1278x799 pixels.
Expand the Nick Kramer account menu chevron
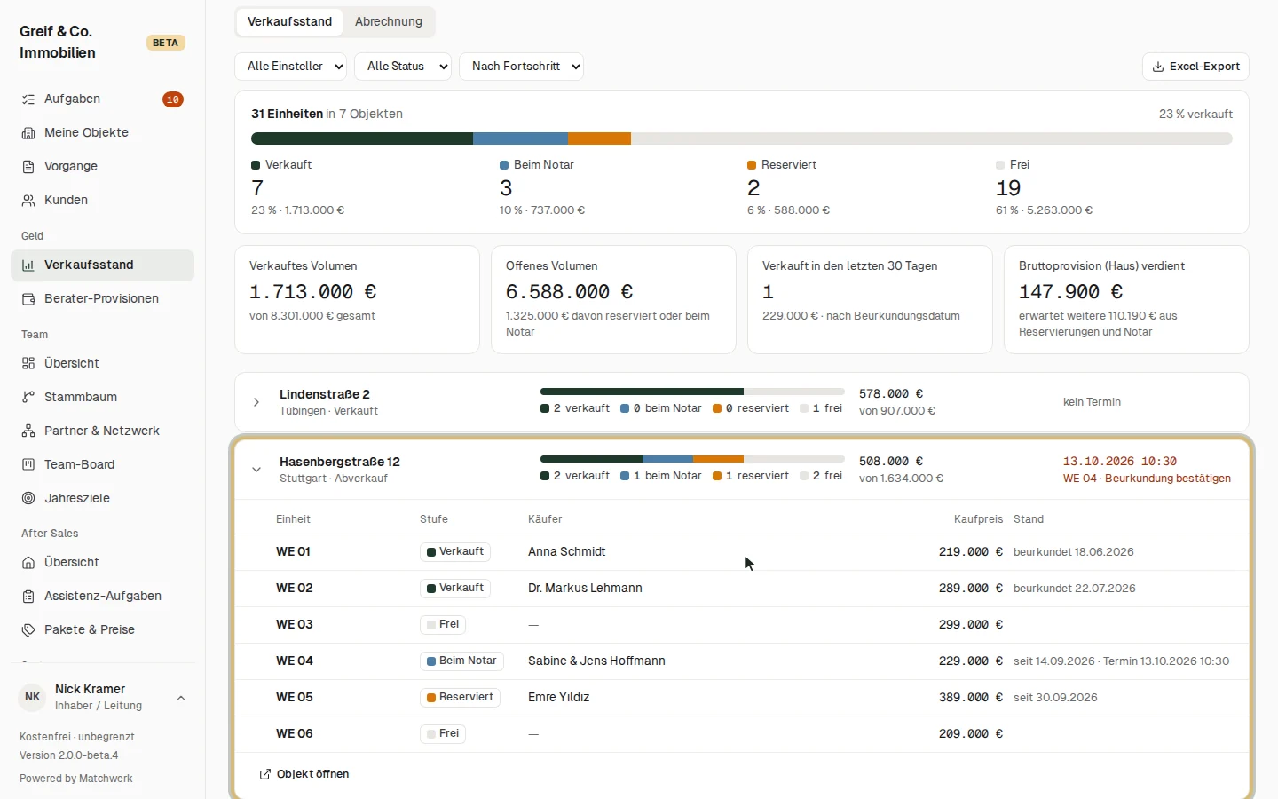[181, 698]
